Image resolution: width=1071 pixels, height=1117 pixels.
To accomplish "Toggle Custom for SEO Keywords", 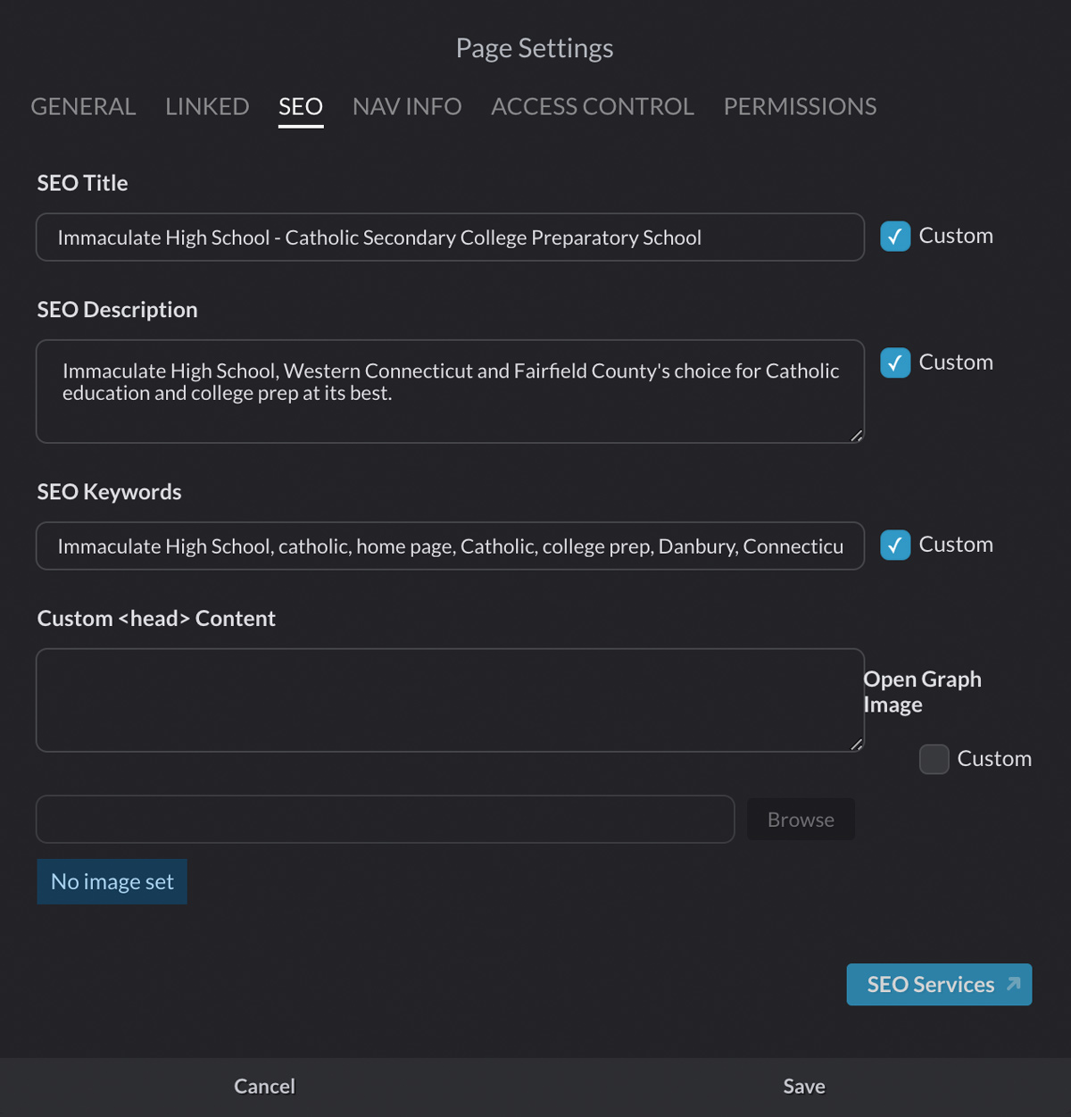I will (x=895, y=546).
